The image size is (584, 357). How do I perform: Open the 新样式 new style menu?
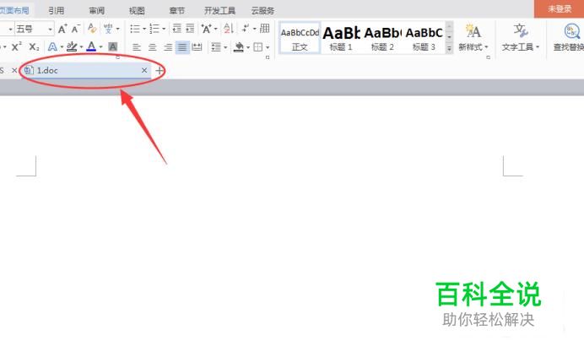point(473,37)
